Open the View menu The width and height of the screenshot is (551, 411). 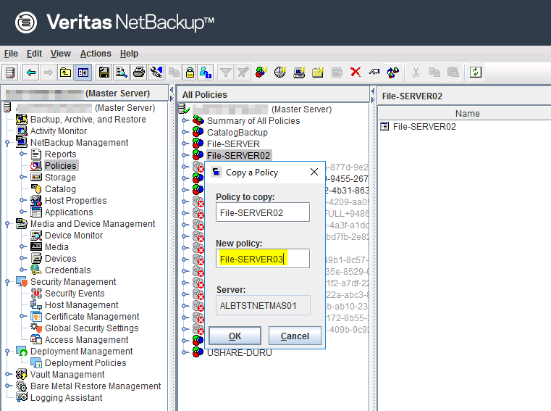tap(61, 54)
